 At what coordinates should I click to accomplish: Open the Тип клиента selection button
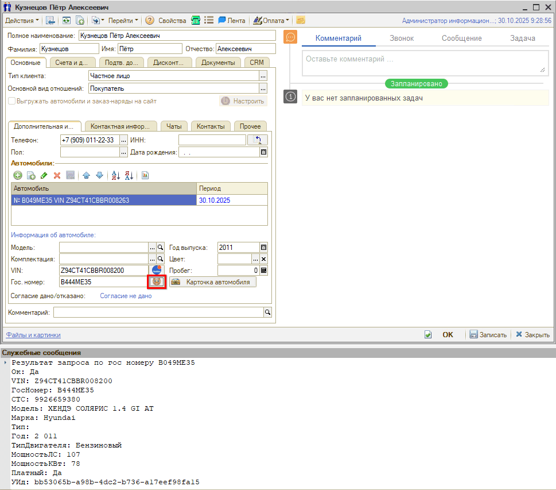263,76
